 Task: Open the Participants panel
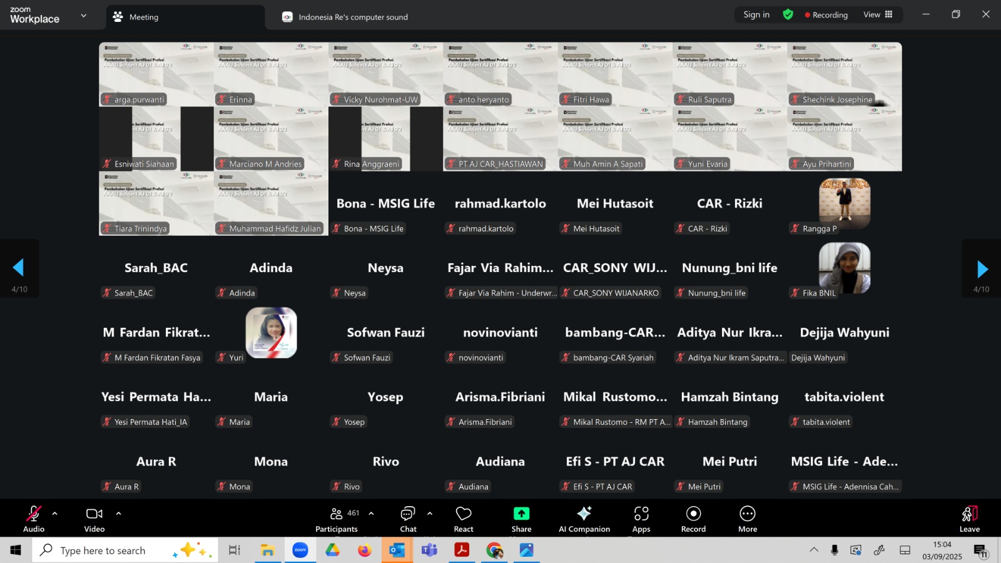point(337,519)
